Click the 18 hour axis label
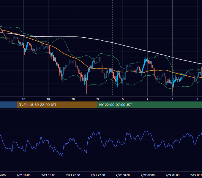202x178 pixels. point(48,99)
